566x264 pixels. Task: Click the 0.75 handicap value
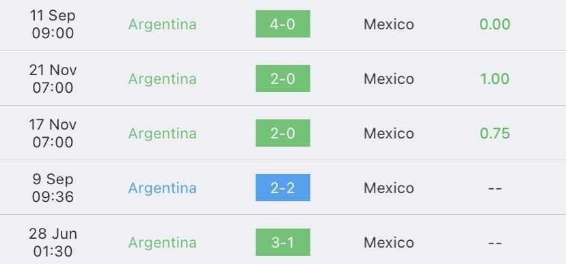[495, 133]
